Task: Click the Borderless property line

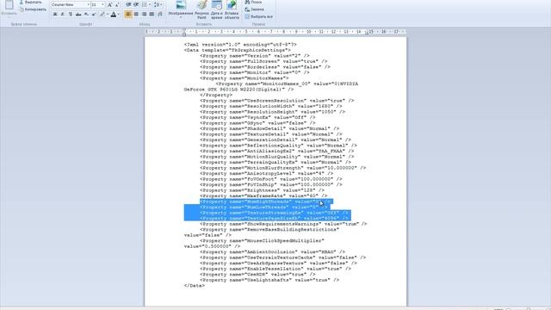Action: [265, 67]
